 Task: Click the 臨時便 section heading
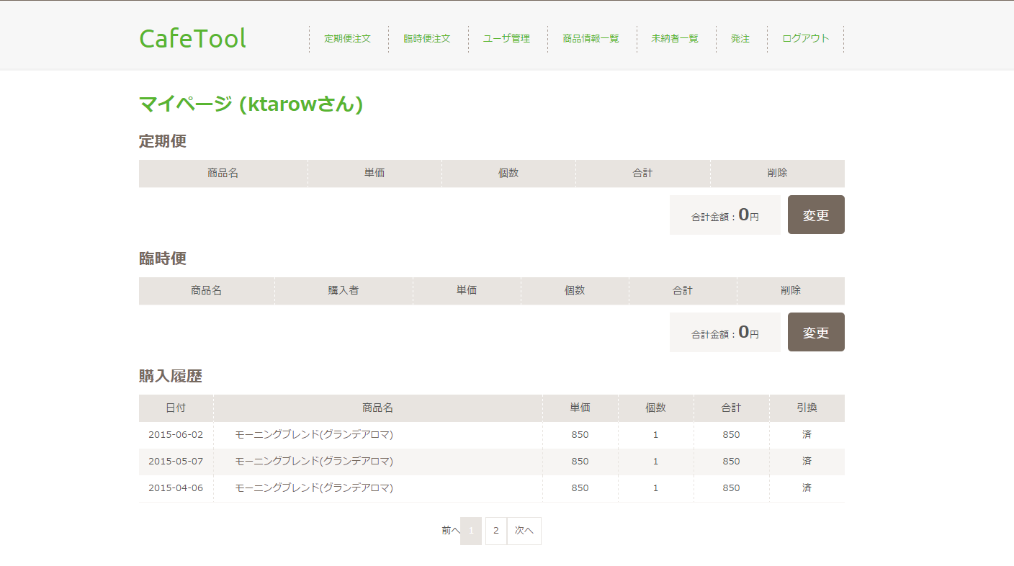pyautogui.click(x=163, y=259)
